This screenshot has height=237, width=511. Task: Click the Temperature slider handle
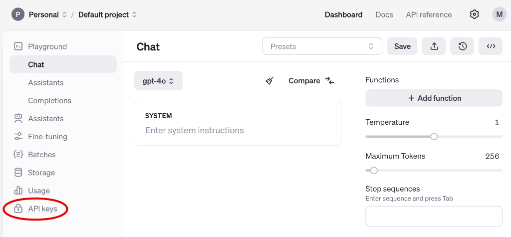434,137
